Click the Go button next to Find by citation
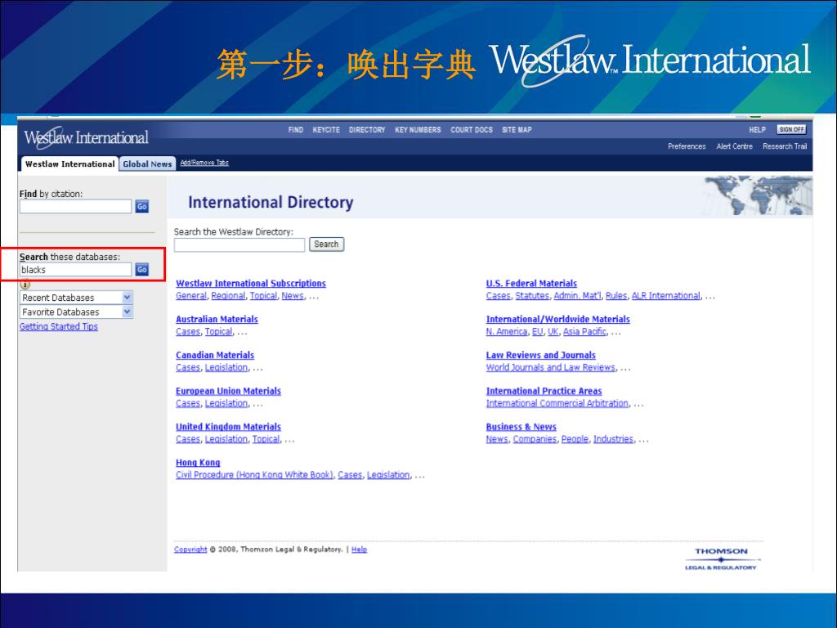The image size is (837, 628). 141,207
